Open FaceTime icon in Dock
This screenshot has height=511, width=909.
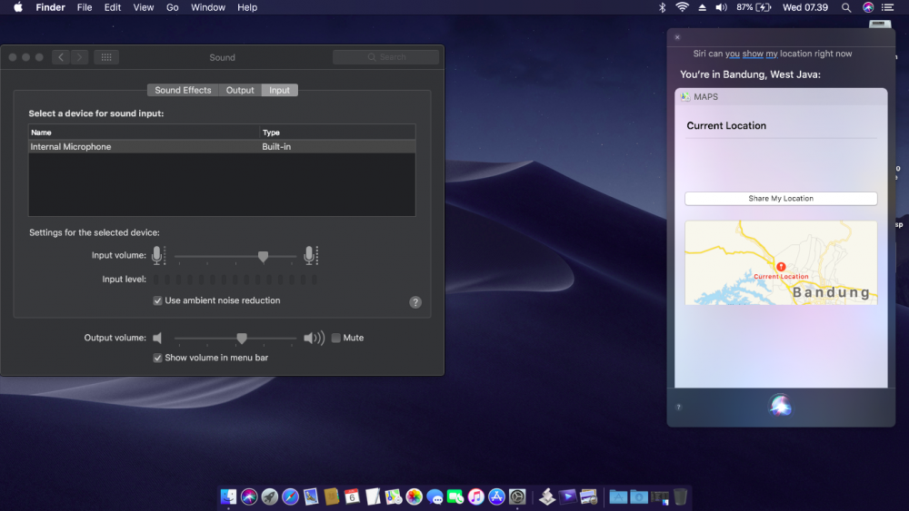pos(455,496)
